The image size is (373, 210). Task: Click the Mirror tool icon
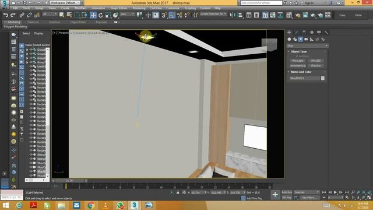233,15
